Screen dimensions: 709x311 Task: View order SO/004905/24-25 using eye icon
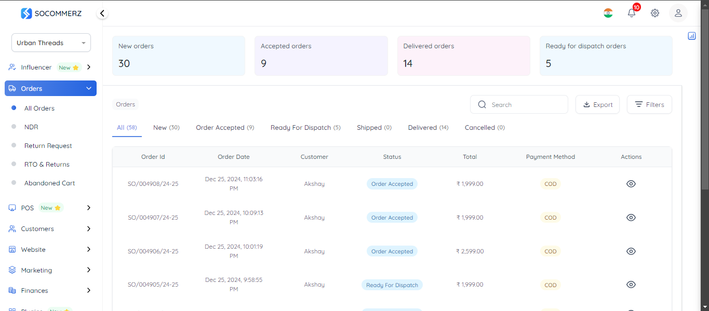[631, 285]
